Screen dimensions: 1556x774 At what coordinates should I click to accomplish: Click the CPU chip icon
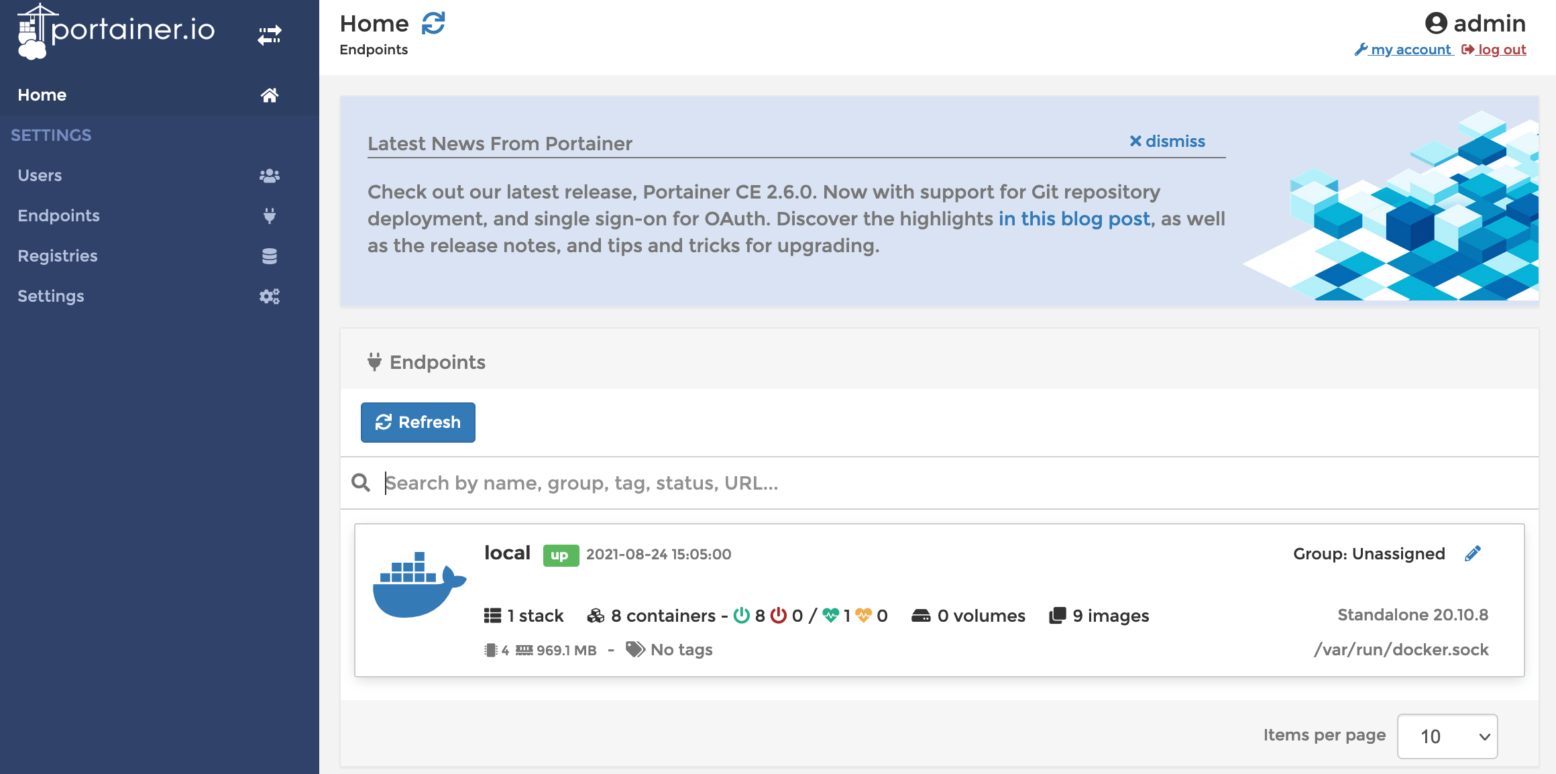(490, 650)
